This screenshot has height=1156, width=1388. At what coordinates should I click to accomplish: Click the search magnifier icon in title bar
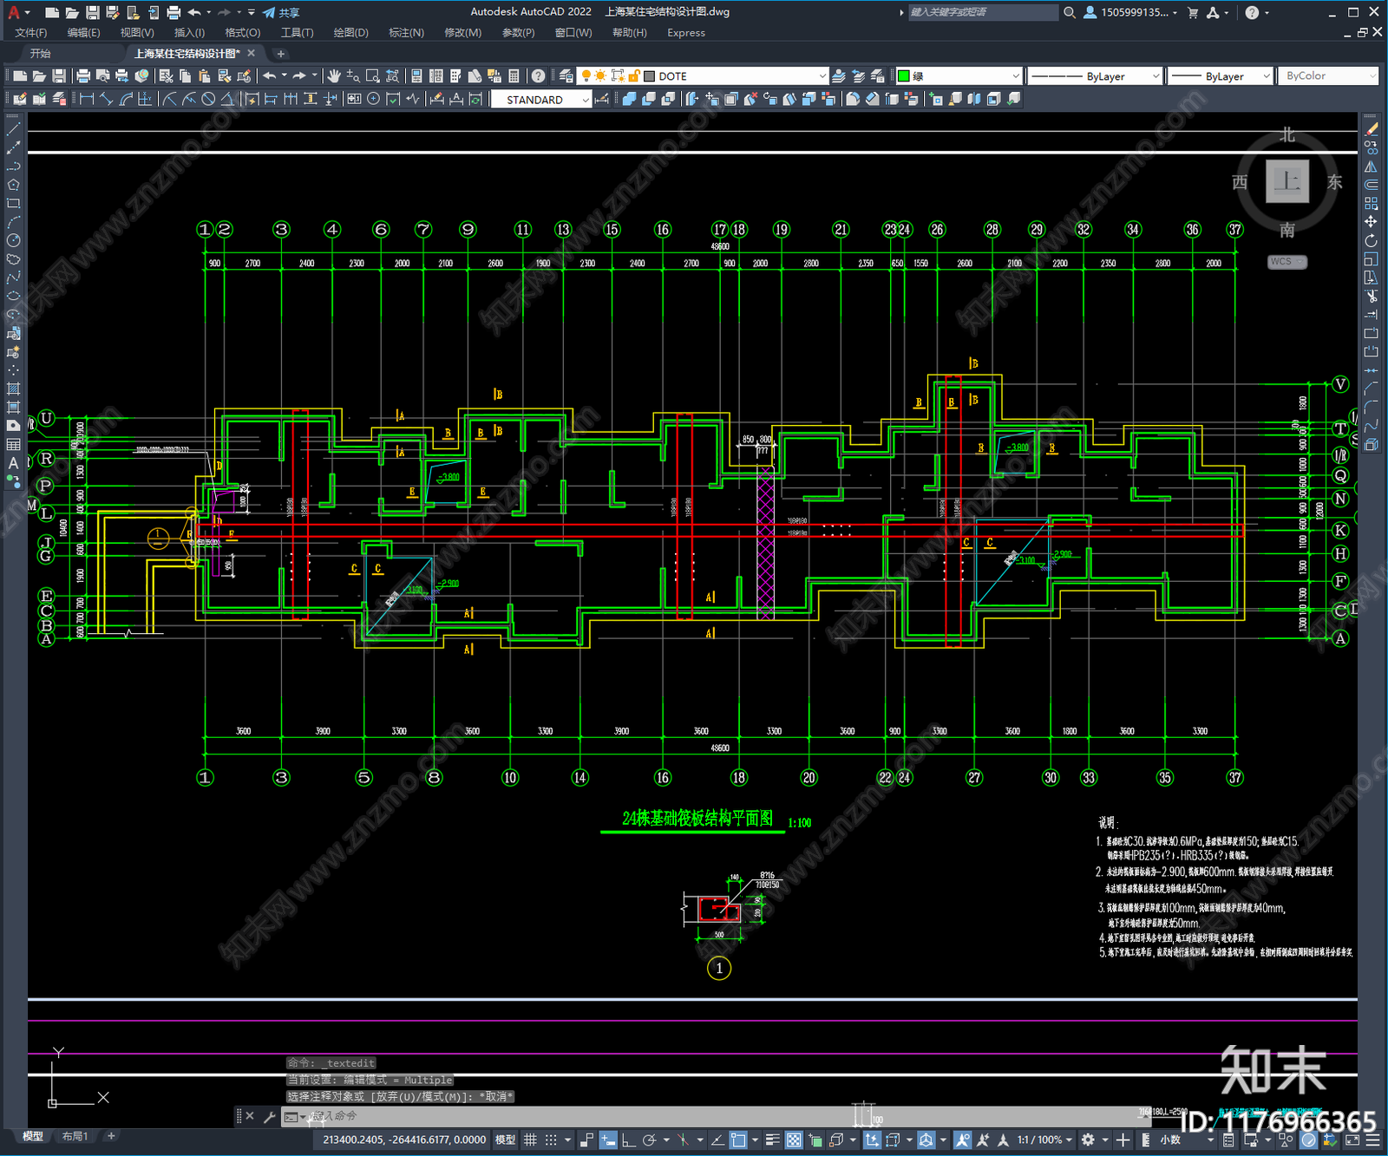coord(1070,12)
